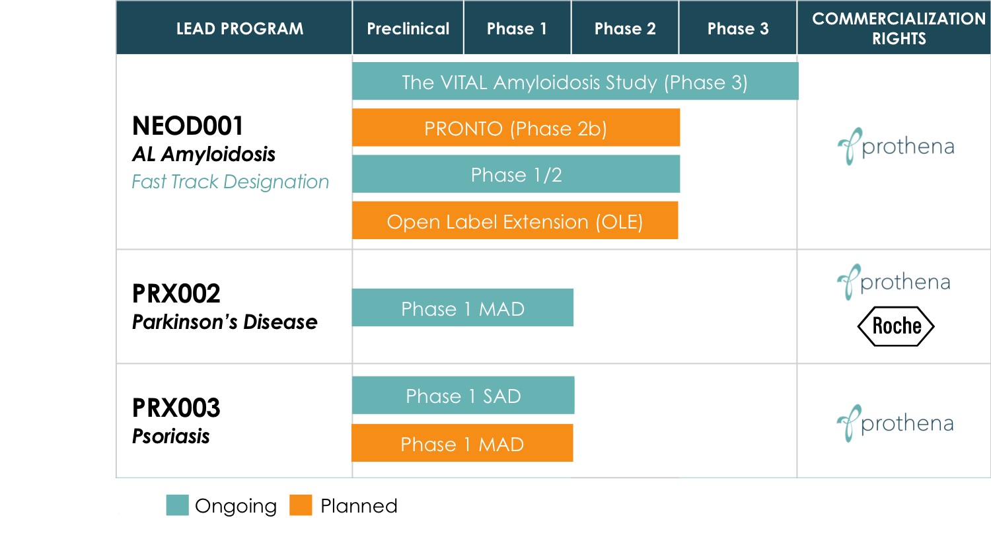Click the Lead Program column header
The width and height of the screenshot is (991, 539).
pos(240,28)
